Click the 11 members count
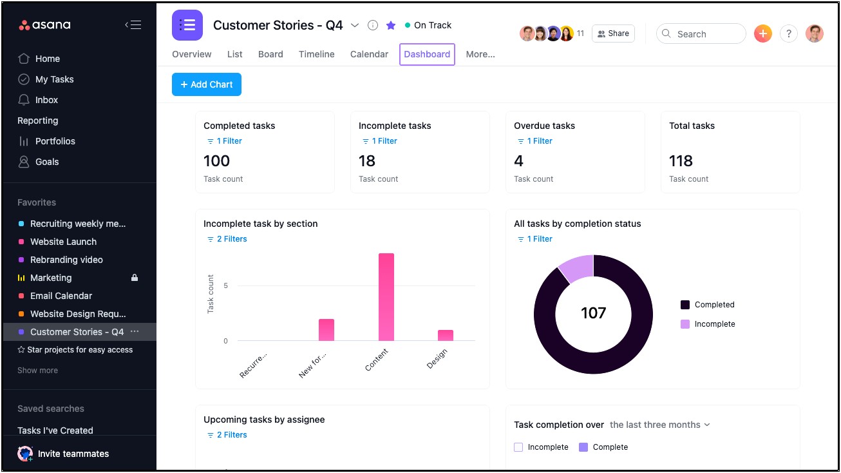841x473 pixels. point(580,34)
